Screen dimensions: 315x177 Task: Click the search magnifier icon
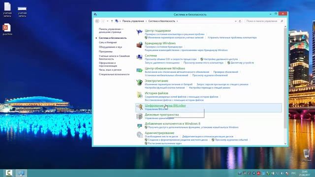click(x=282, y=21)
